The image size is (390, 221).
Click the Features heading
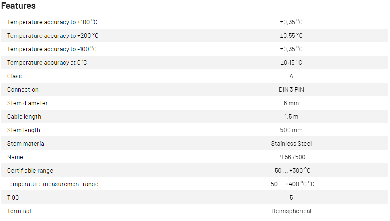coord(18,6)
